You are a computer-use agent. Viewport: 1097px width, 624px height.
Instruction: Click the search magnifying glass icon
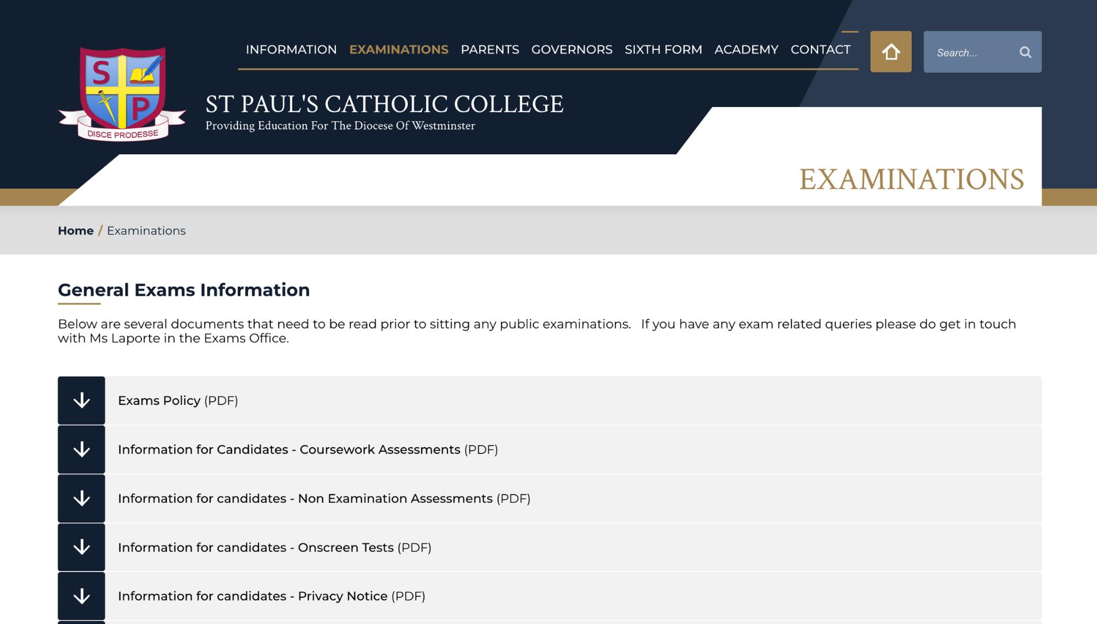tap(1025, 53)
